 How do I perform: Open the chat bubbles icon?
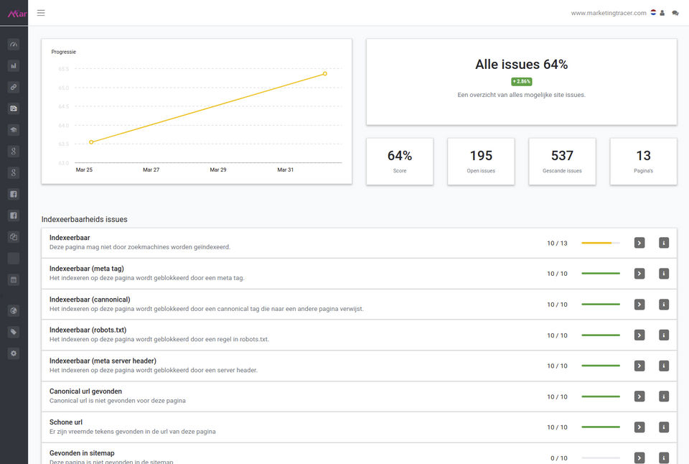(x=675, y=13)
